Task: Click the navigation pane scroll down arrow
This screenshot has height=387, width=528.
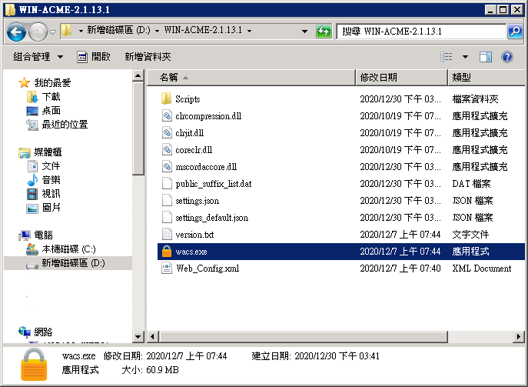Action: (138, 336)
